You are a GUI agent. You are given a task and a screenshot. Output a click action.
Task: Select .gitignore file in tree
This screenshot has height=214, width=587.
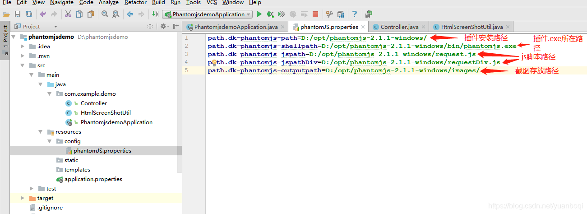point(50,208)
